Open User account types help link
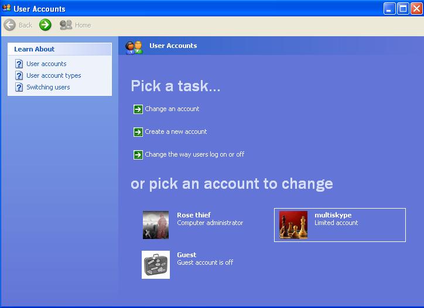The image size is (424, 308). click(x=53, y=75)
